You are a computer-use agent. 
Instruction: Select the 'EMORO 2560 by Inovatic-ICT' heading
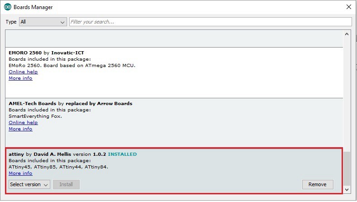click(46, 53)
